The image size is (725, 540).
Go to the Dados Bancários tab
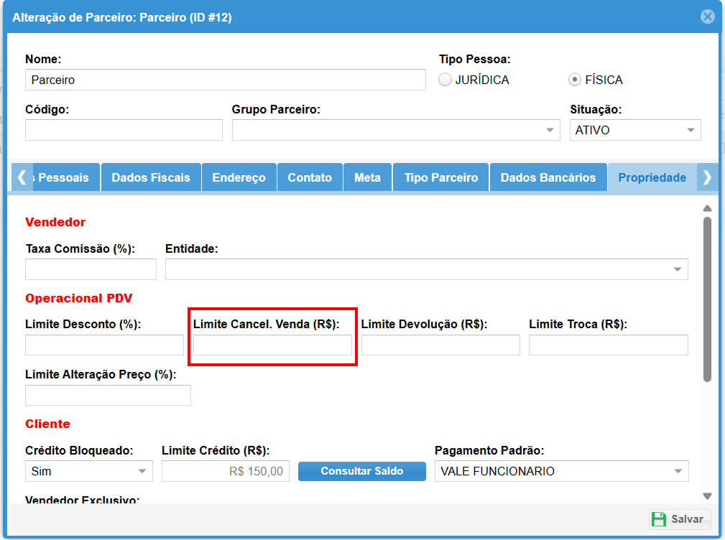click(x=548, y=177)
